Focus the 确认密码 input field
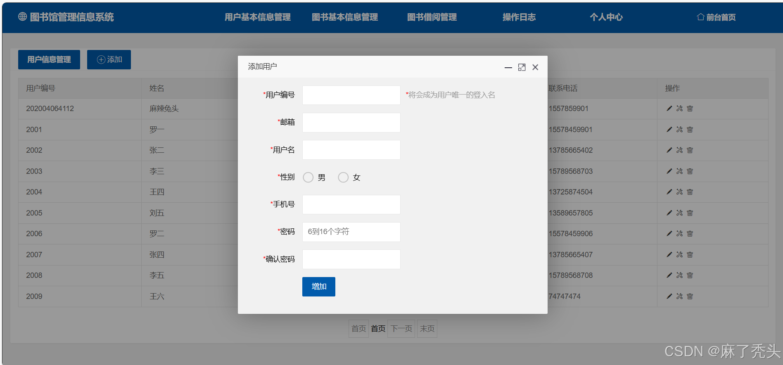The height and width of the screenshot is (365, 783). [351, 259]
